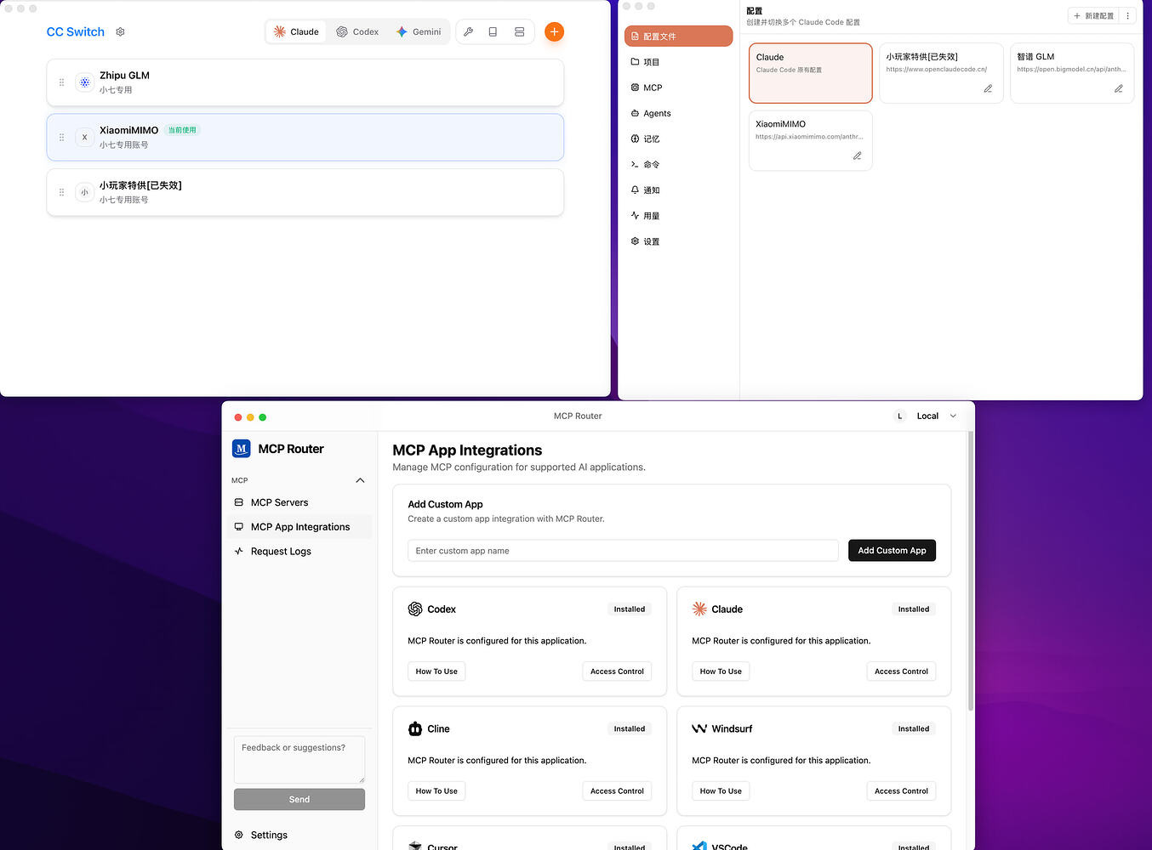Click the Windsurf logo in MCP Router integrations
Screen dimensions: 1152x850
click(x=699, y=728)
